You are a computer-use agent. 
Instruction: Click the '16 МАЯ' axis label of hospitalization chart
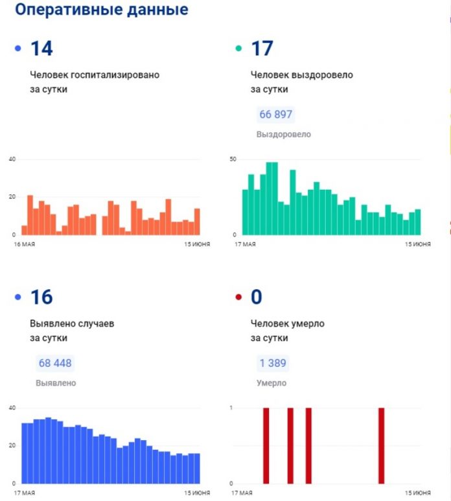[x=25, y=244]
